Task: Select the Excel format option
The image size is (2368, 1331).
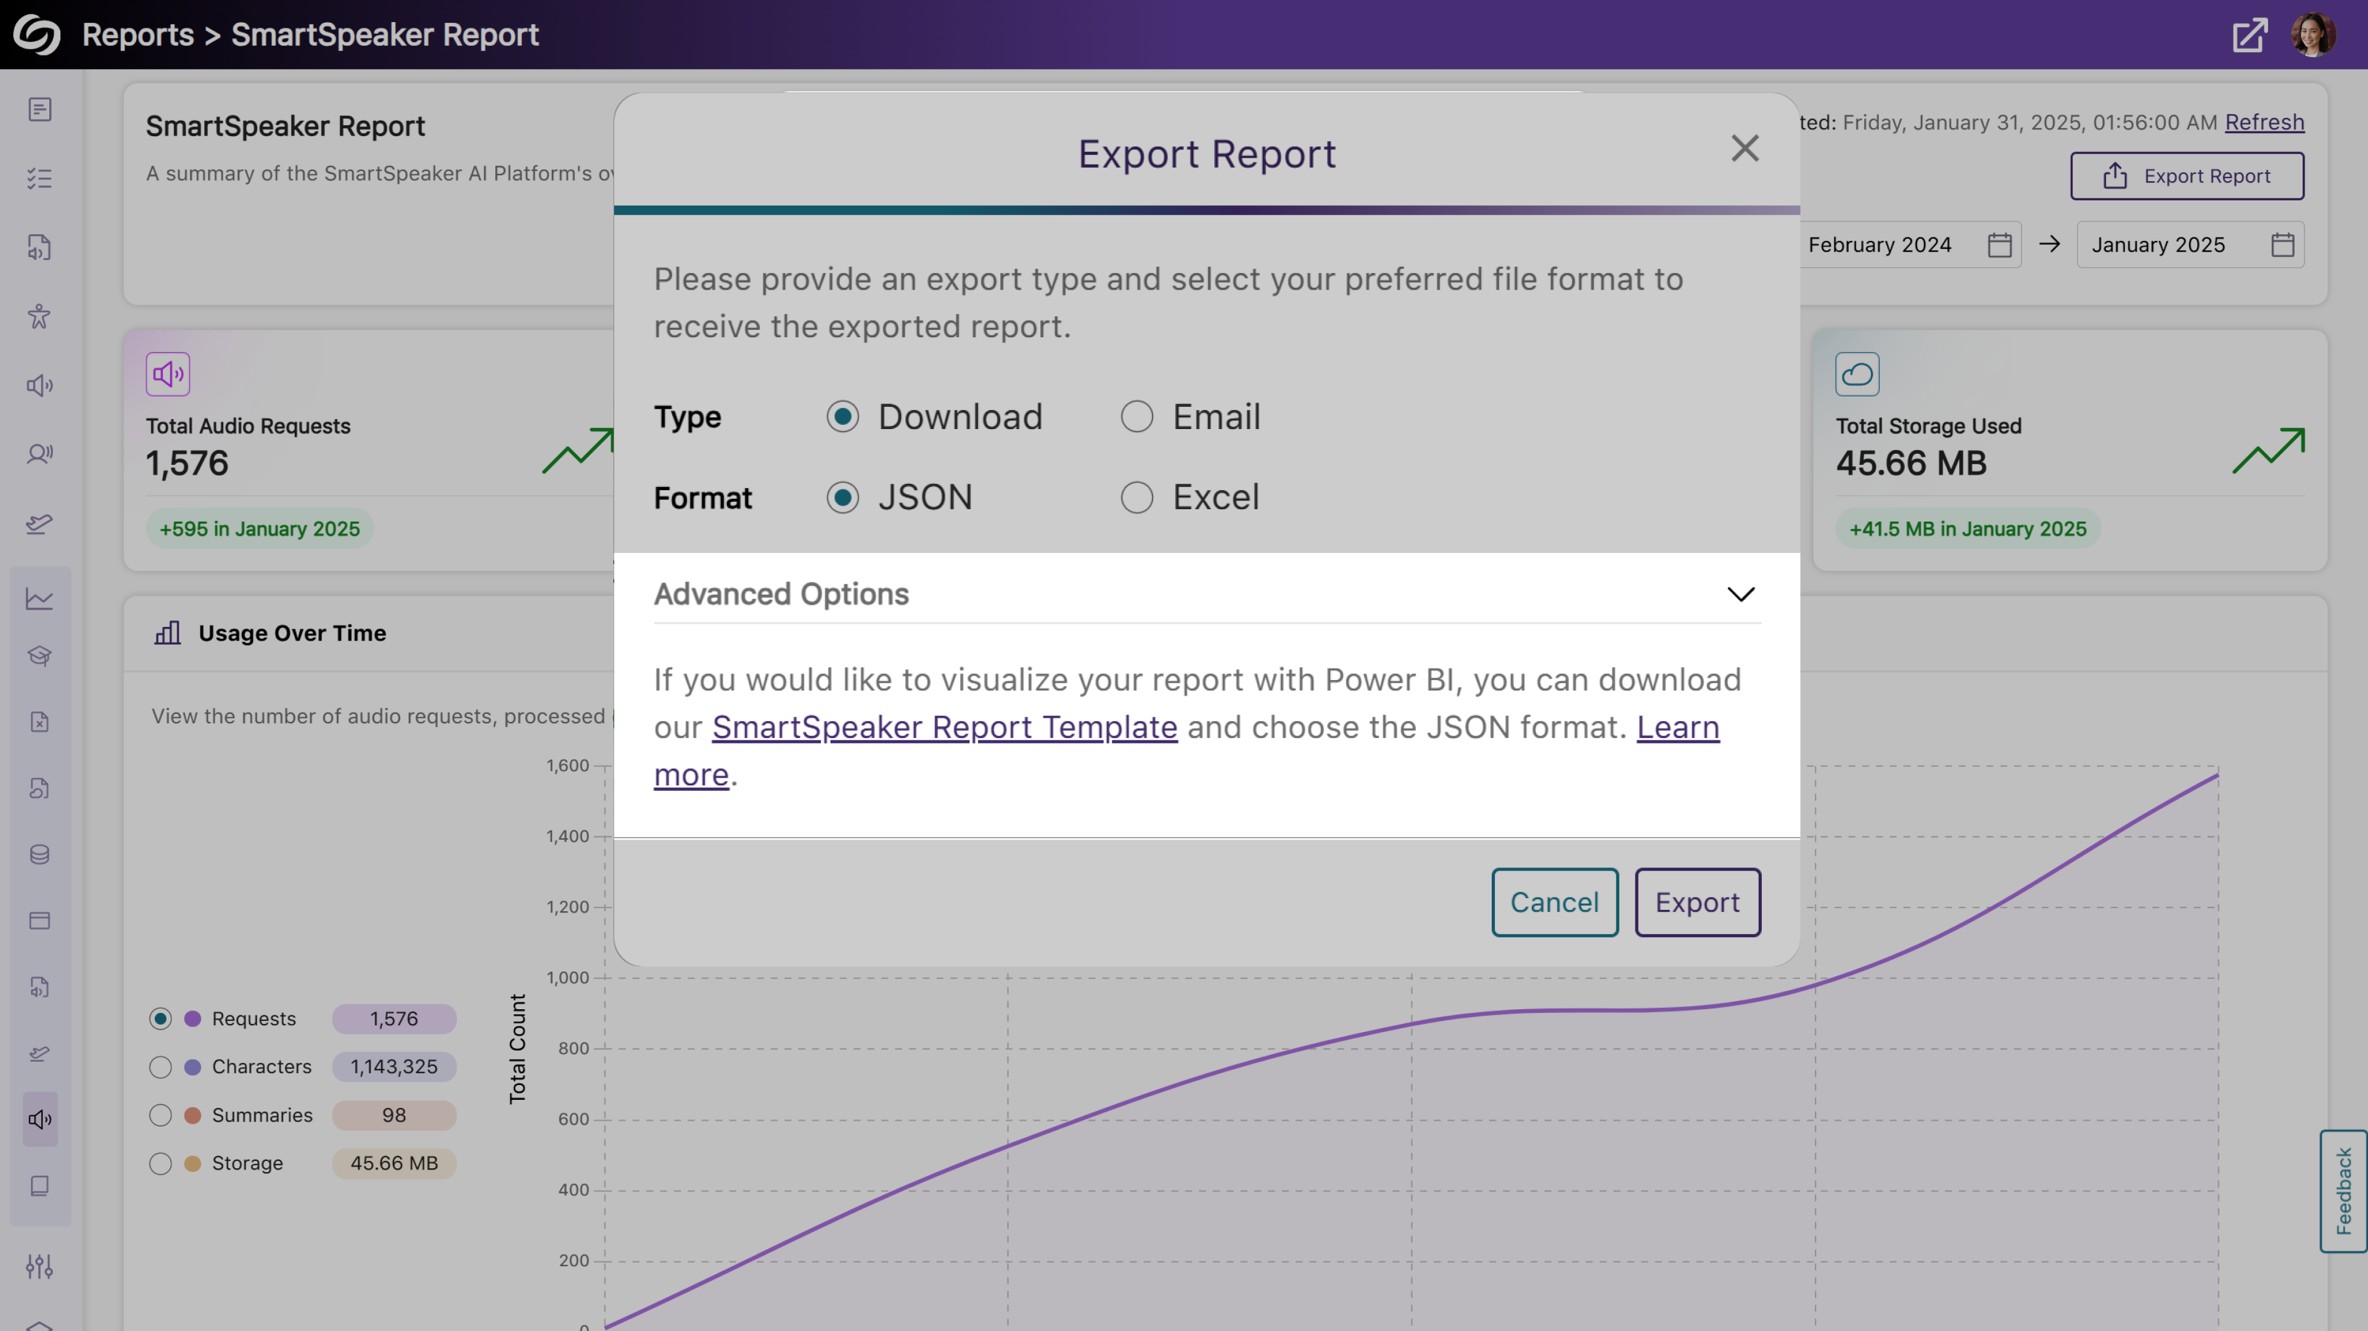Action: (x=1136, y=498)
